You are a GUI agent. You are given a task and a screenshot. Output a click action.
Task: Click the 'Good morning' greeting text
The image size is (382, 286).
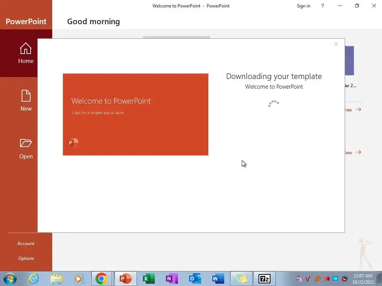click(x=93, y=21)
